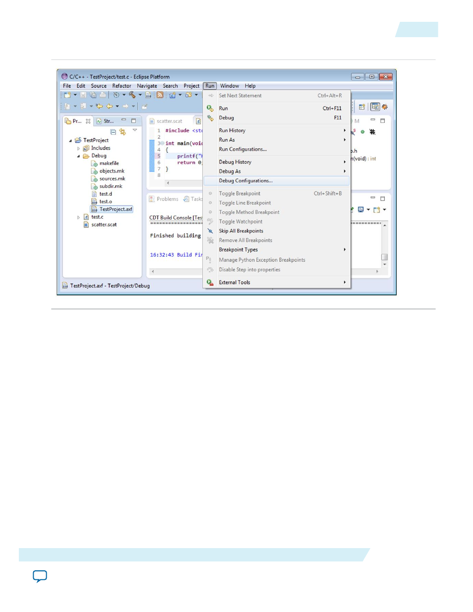Click Debug entry with F11 shortcut
The width and height of the screenshot is (473, 612).
click(277, 117)
